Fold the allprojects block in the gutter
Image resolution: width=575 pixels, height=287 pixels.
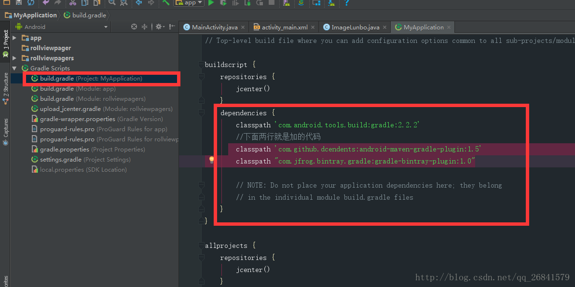[201, 246]
